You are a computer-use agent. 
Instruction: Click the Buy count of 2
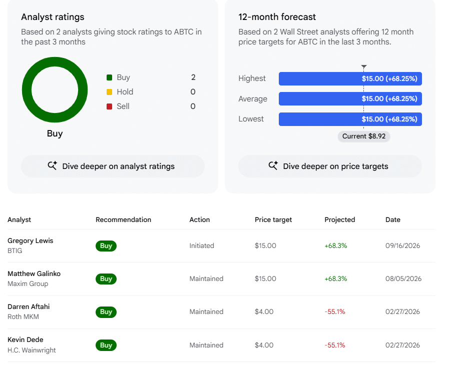point(193,77)
